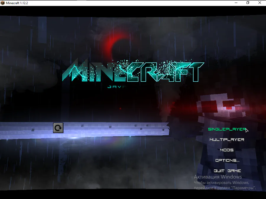Click the circular-arrow refresh icon button
The width and height of the screenshot is (266, 199).
click(58, 128)
